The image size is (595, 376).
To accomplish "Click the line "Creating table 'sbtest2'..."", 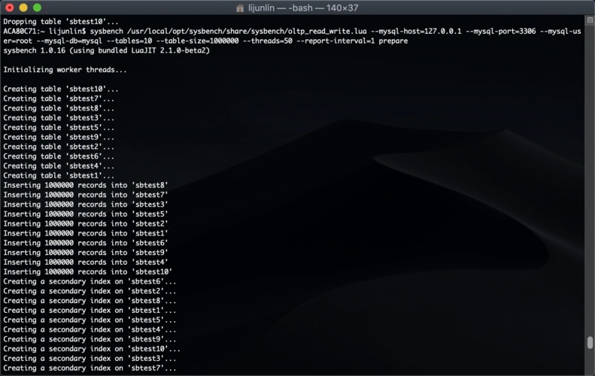I will 59,147.
